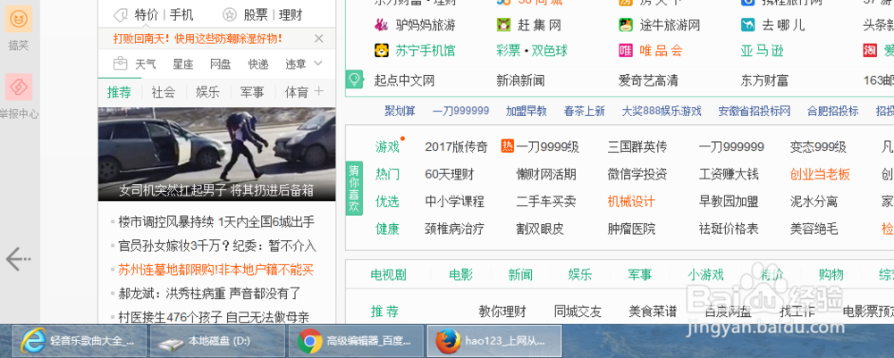Click the 天气 briefcase icon

[x=120, y=63]
